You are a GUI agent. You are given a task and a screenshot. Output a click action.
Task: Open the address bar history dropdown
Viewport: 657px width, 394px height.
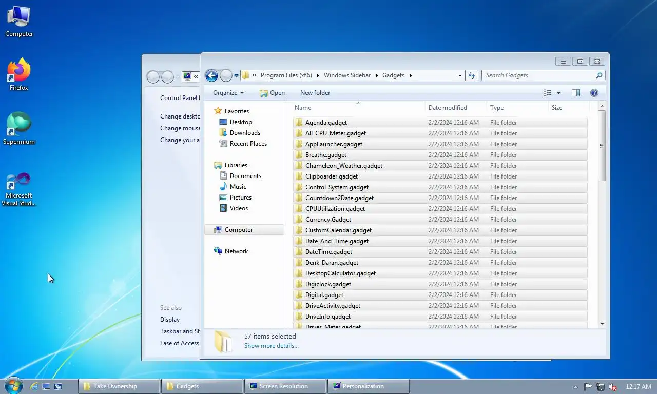460,75
